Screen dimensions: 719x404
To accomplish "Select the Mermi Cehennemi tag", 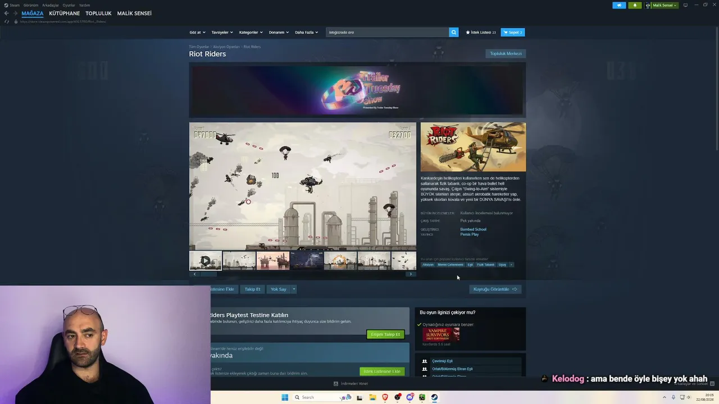I will 450,264.
